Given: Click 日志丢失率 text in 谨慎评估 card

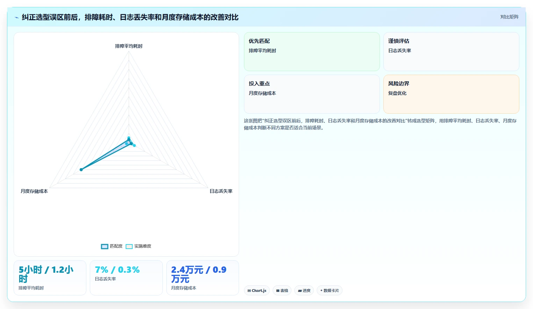Looking at the screenshot, I should (x=399, y=51).
